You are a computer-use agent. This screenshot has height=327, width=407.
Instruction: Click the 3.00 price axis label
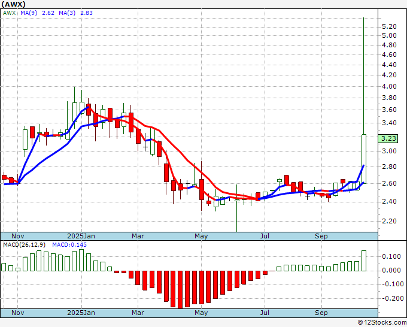pos(389,151)
